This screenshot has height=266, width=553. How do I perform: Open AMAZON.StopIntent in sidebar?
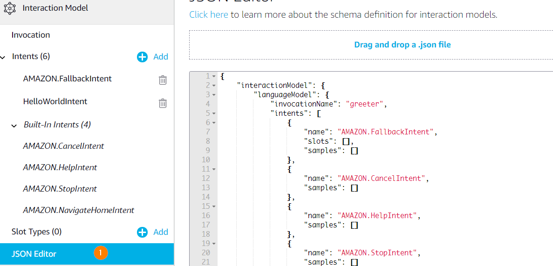pos(60,189)
